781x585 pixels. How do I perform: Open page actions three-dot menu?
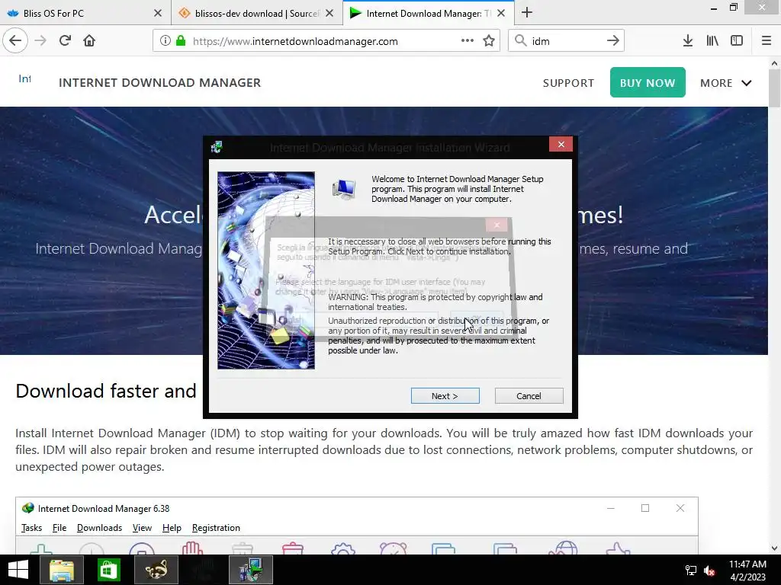coord(468,41)
